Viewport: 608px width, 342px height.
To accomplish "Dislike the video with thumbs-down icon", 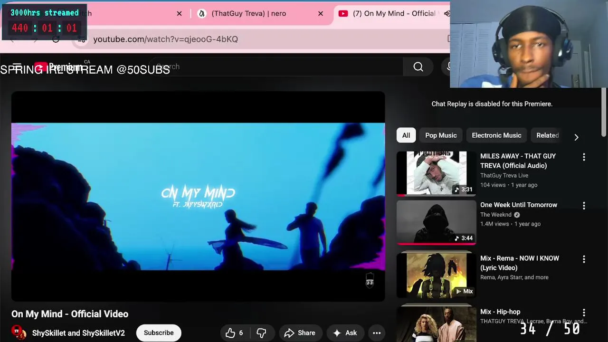I will [261, 333].
